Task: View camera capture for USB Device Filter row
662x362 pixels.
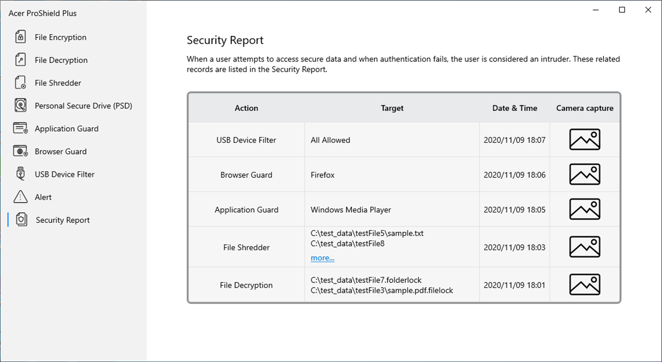Action: tap(585, 140)
